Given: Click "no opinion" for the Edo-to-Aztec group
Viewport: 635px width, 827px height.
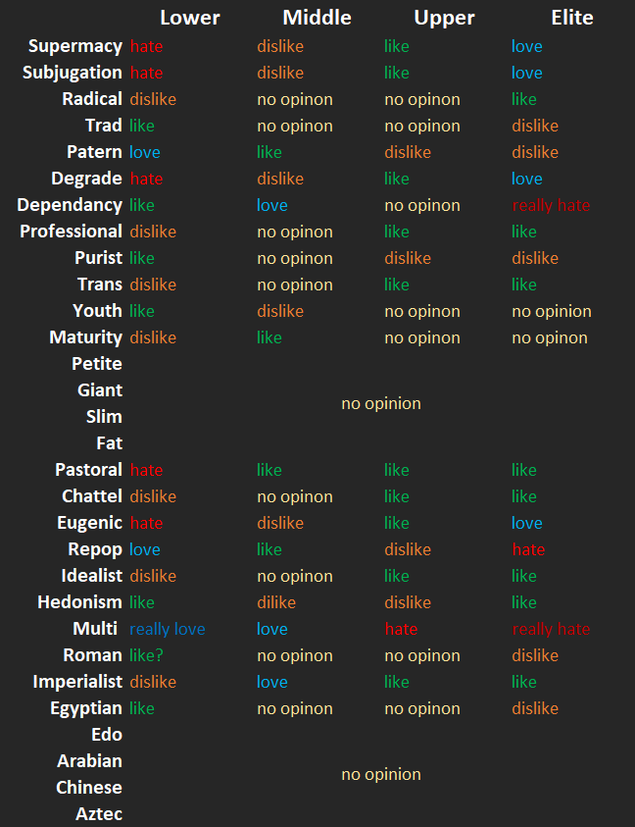Looking at the screenshot, I should tap(381, 774).
